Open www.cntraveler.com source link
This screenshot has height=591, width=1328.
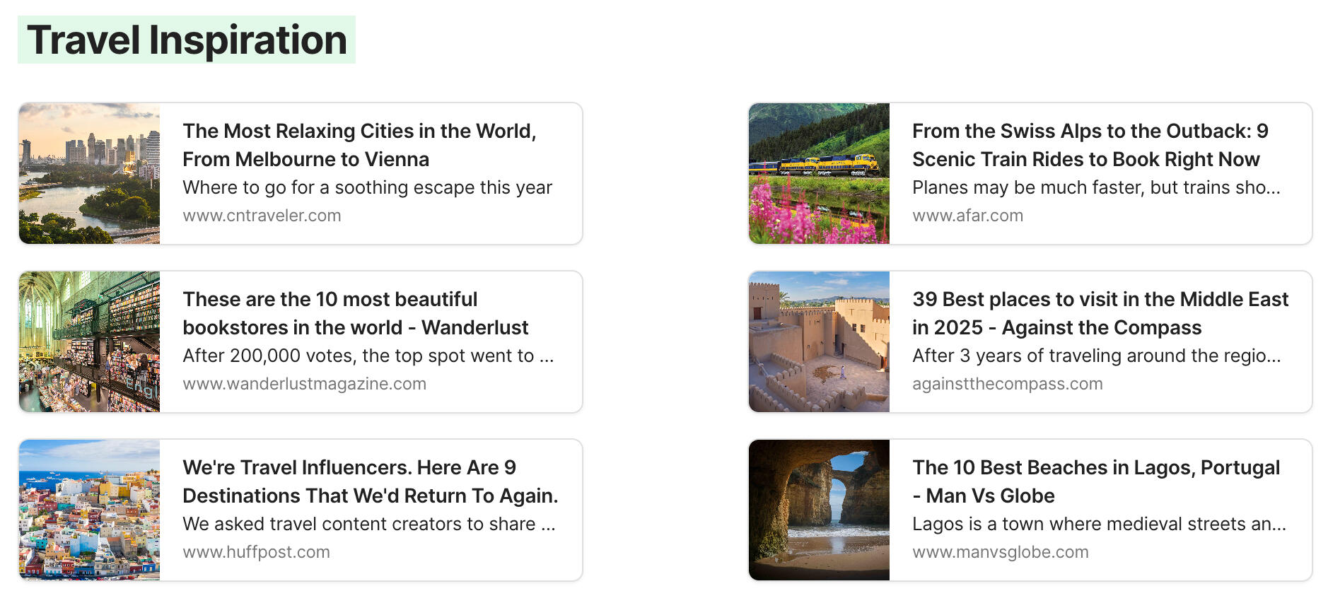coord(262,216)
